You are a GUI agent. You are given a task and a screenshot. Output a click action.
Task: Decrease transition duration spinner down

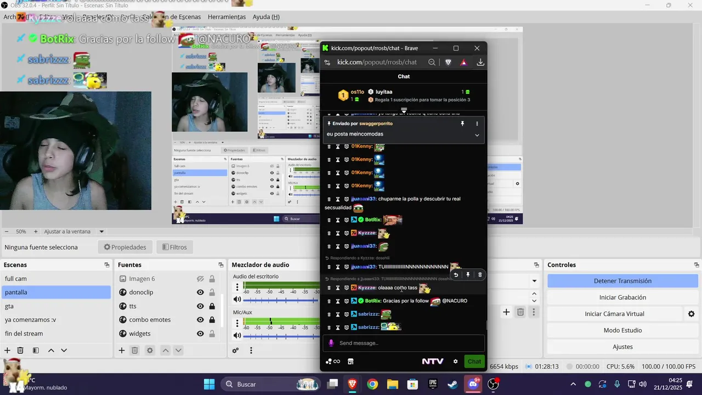point(534,301)
